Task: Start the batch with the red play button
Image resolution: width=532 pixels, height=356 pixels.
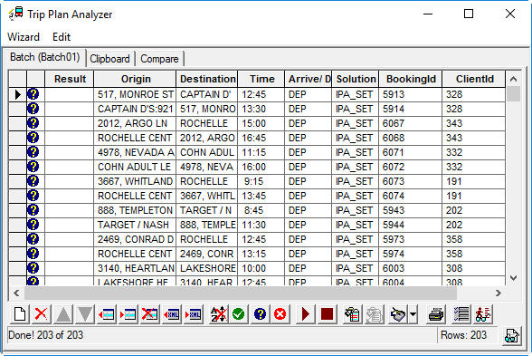Action: (306, 314)
